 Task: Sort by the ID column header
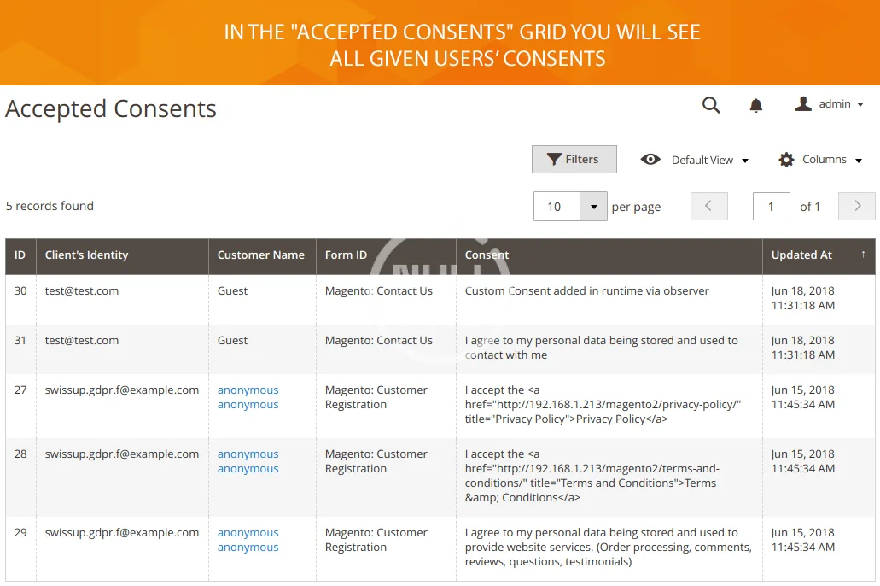click(20, 255)
